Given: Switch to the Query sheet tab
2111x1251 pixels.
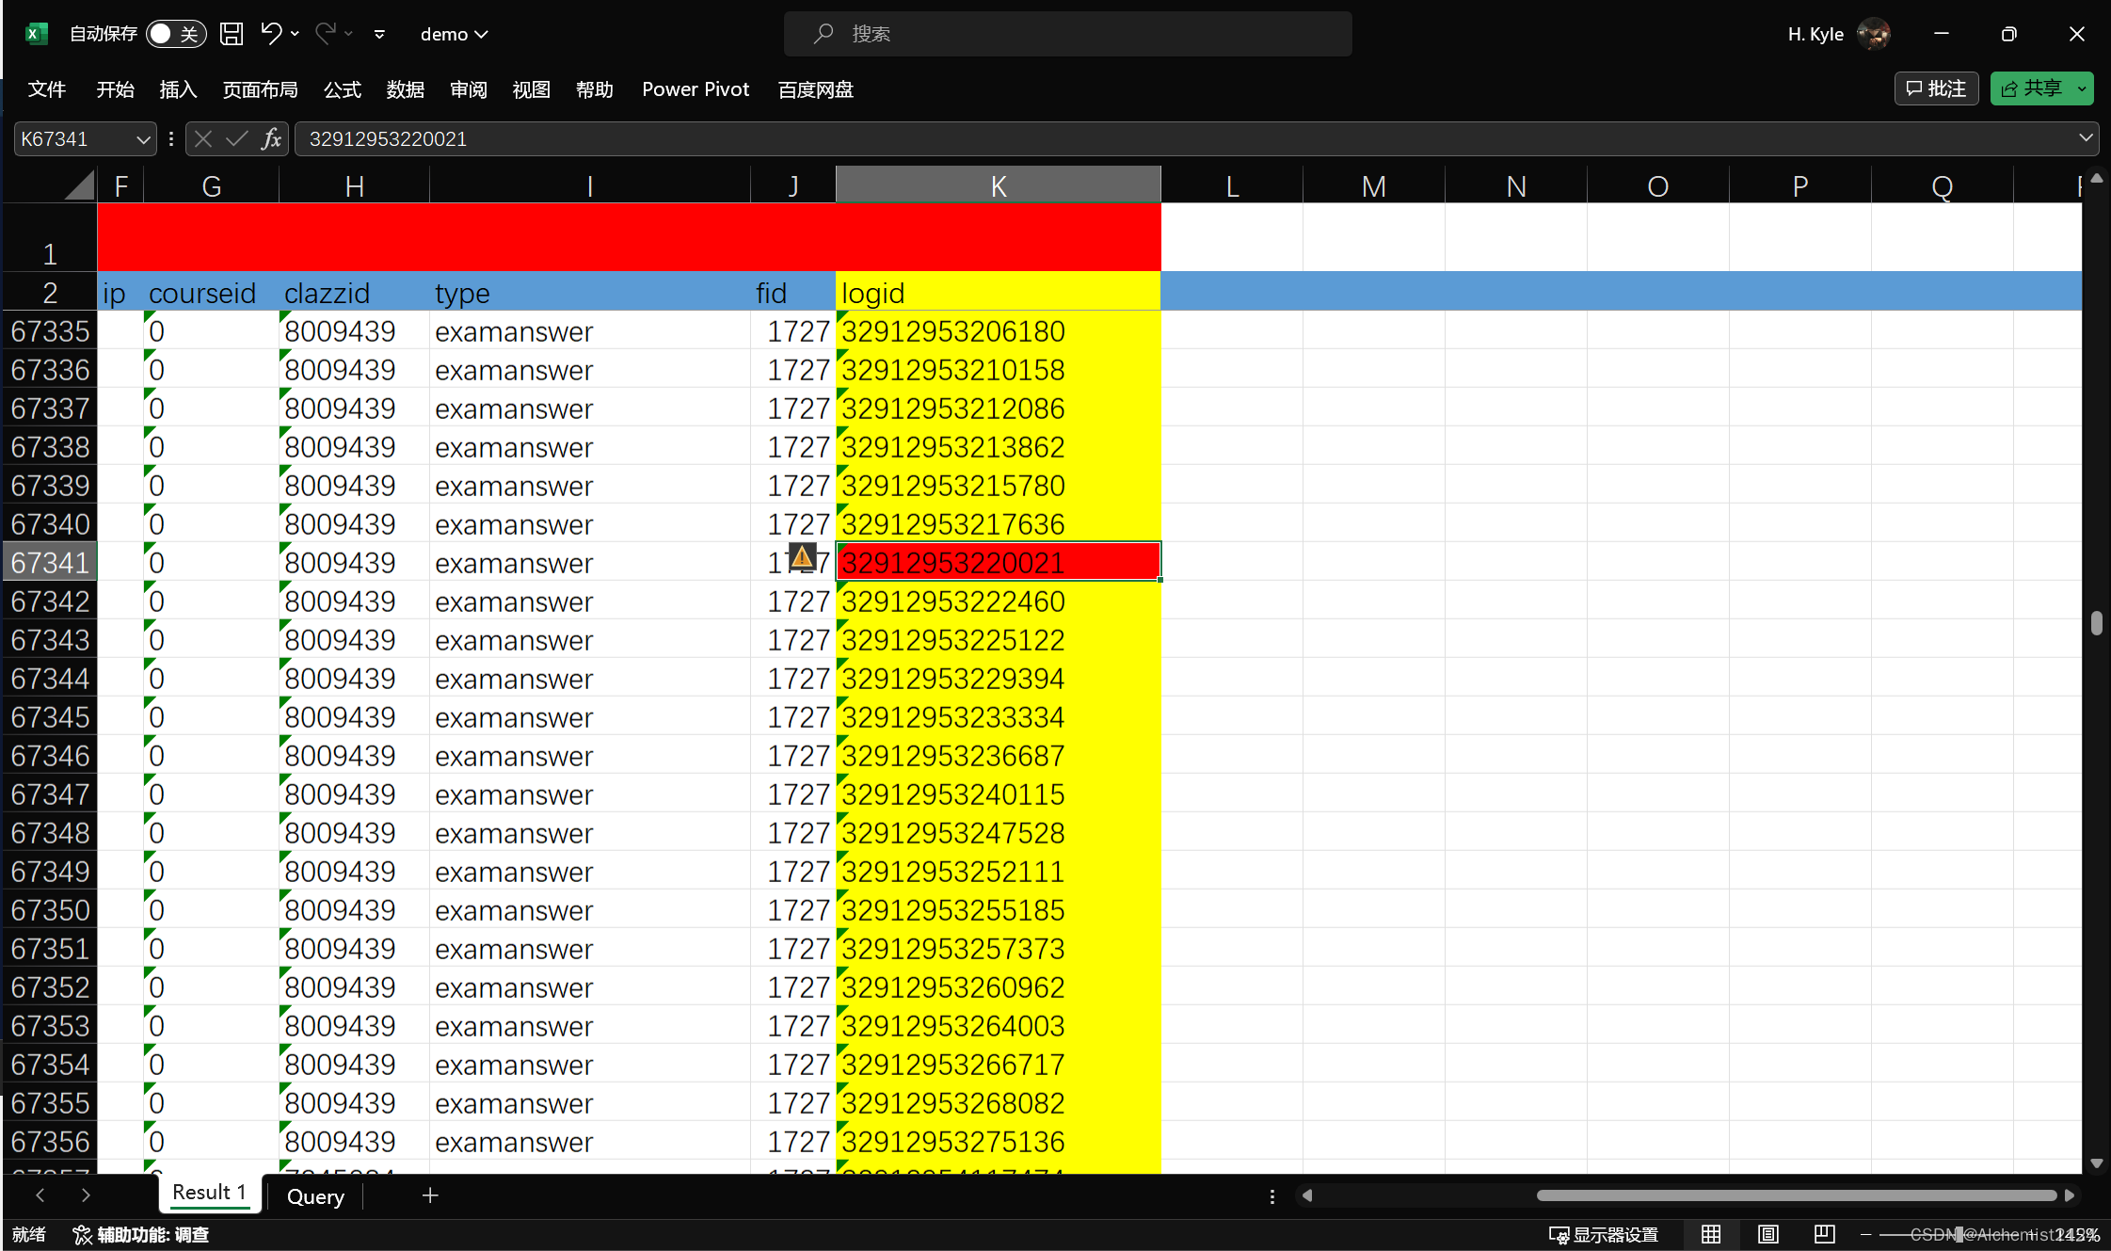Looking at the screenshot, I should coord(315,1195).
